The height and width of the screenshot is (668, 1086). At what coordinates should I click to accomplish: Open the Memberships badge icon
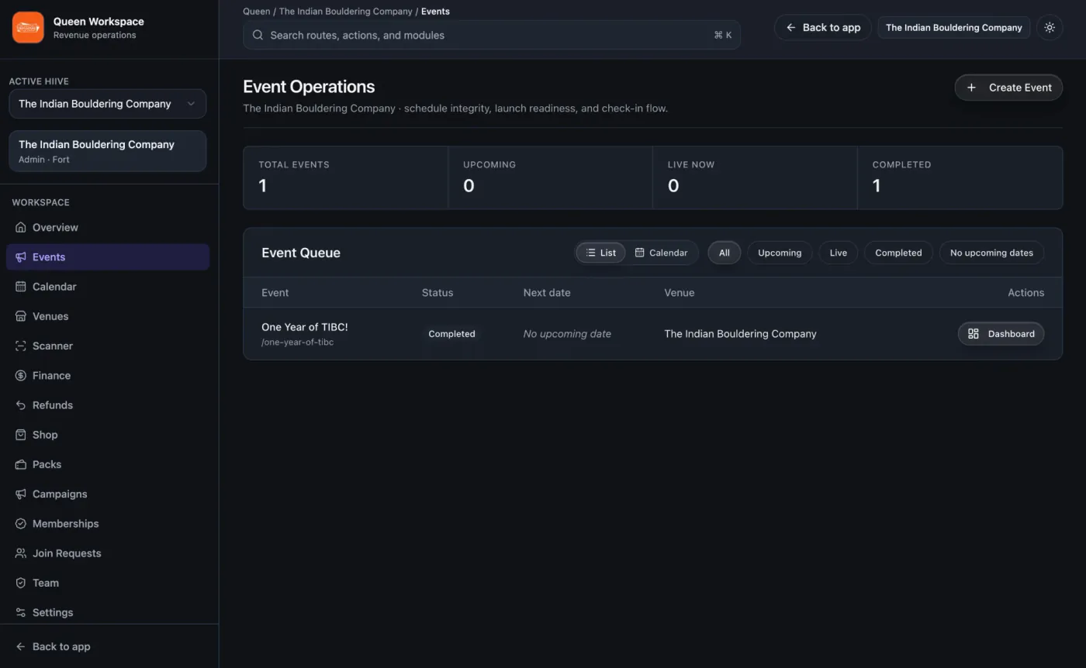[21, 524]
